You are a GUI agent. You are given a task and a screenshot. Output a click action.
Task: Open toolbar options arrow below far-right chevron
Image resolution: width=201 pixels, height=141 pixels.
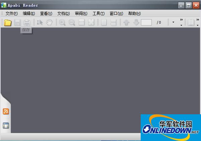click(x=198, y=25)
